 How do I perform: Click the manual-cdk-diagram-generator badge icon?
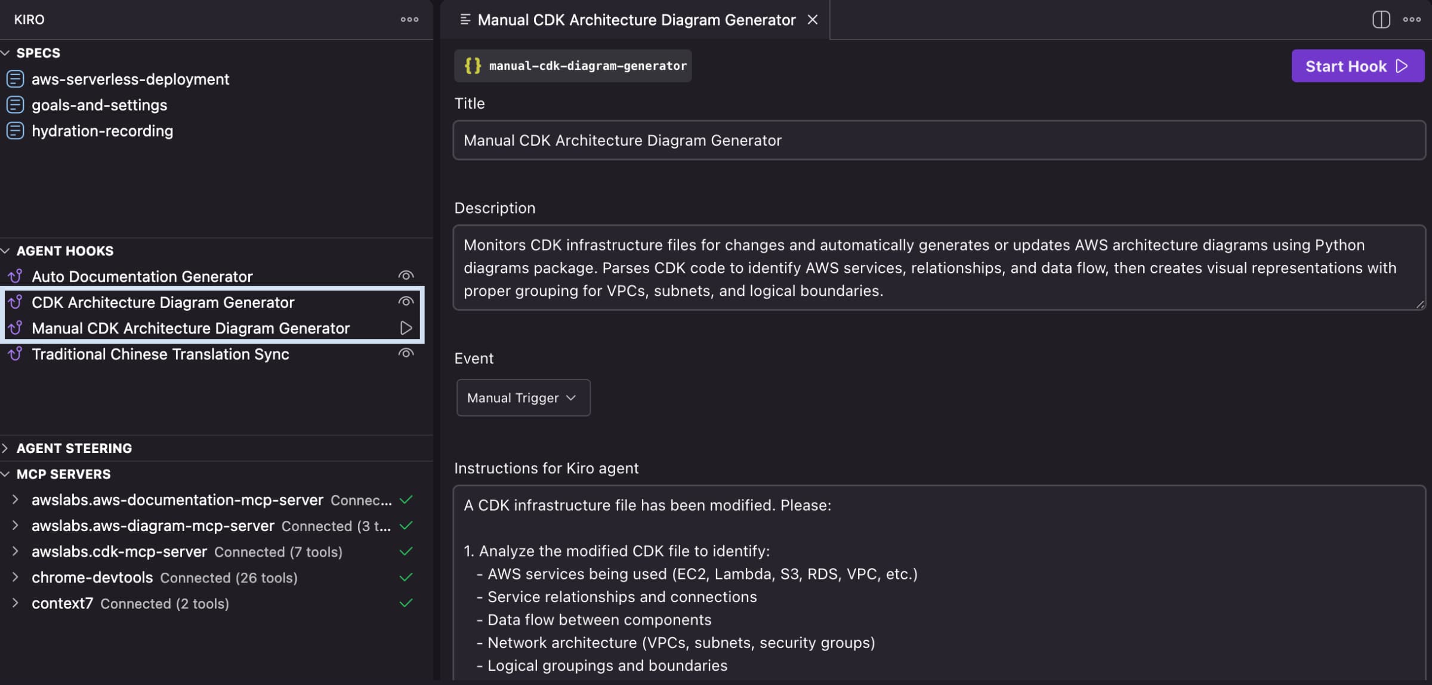pos(472,66)
